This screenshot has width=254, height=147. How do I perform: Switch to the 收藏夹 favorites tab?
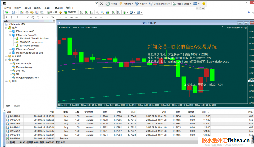17,106
